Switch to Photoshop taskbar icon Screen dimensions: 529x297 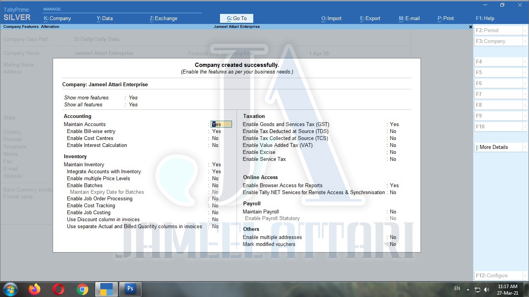tap(130, 289)
